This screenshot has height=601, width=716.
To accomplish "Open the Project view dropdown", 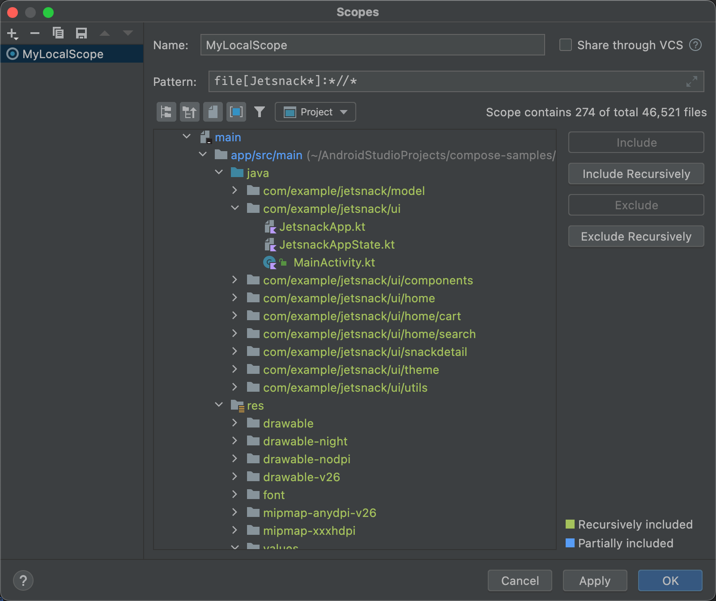I will [315, 112].
